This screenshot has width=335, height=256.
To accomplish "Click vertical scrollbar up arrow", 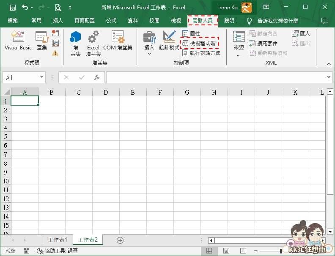I will (x=330, y=92).
